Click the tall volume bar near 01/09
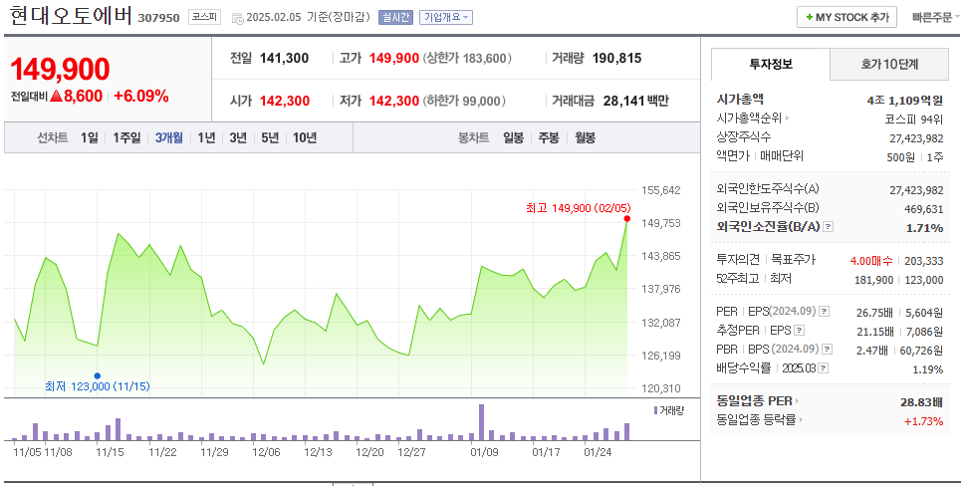This screenshot has width=964, height=486. pyautogui.click(x=481, y=422)
